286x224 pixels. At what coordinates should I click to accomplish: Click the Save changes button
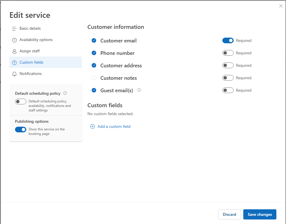click(260, 214)
